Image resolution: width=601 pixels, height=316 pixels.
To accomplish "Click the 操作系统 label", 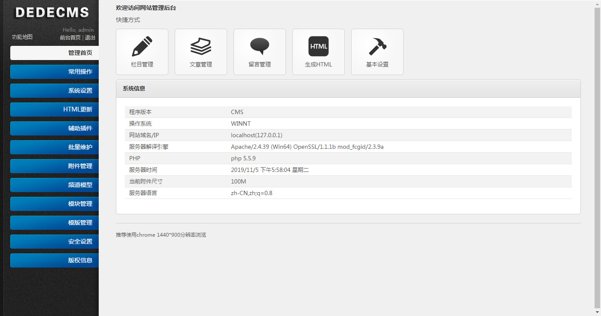I will (x=140, y=124).
